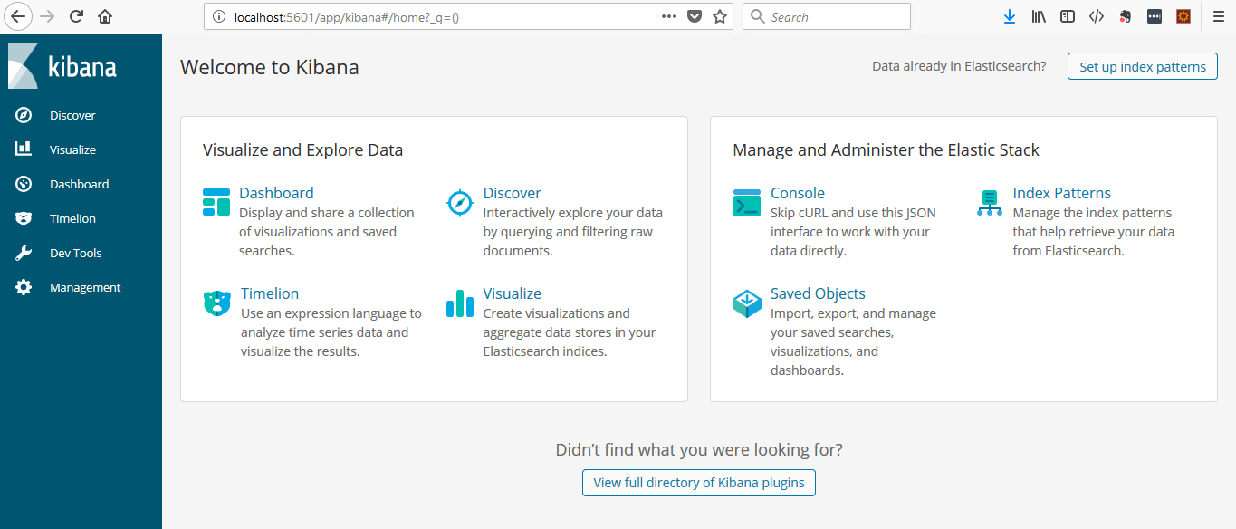
Task: Open Discover compass icon in sidebar
Action: 24,115
